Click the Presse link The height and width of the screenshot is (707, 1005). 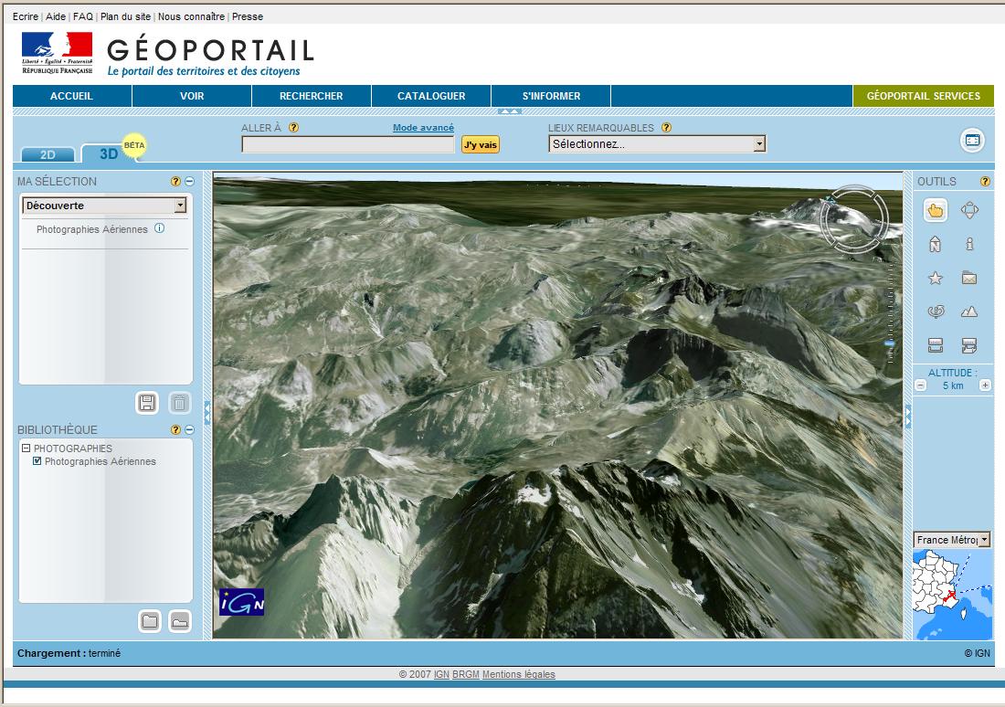coord(248,16)
